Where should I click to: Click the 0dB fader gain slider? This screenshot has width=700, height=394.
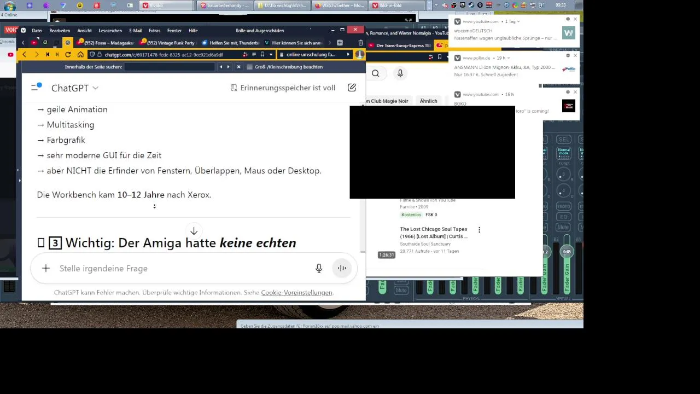click(567, 252)
